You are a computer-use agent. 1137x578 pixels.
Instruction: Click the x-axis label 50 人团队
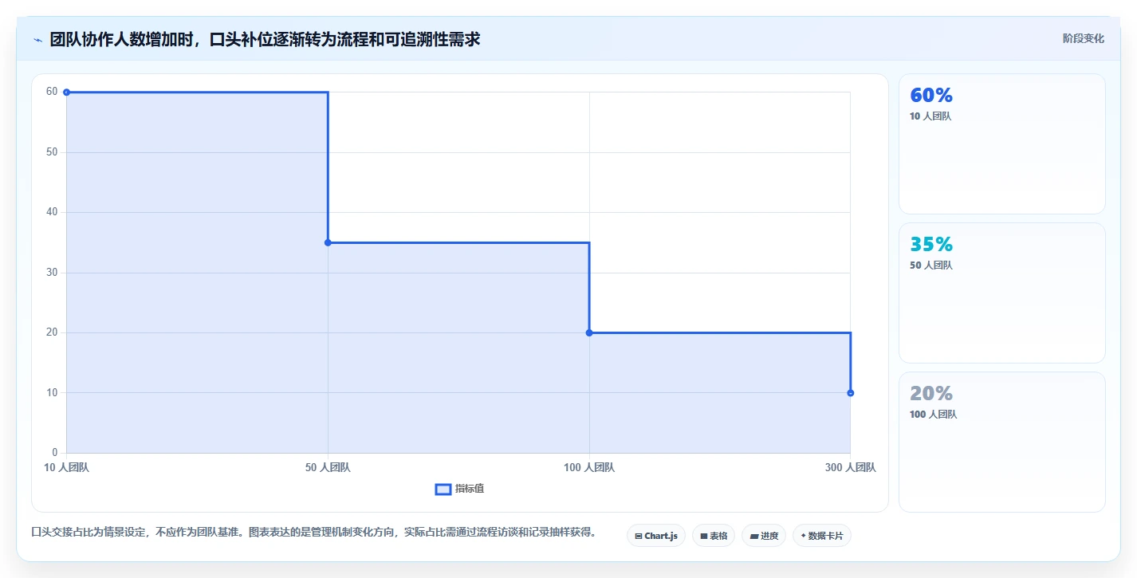pos(328,468)
